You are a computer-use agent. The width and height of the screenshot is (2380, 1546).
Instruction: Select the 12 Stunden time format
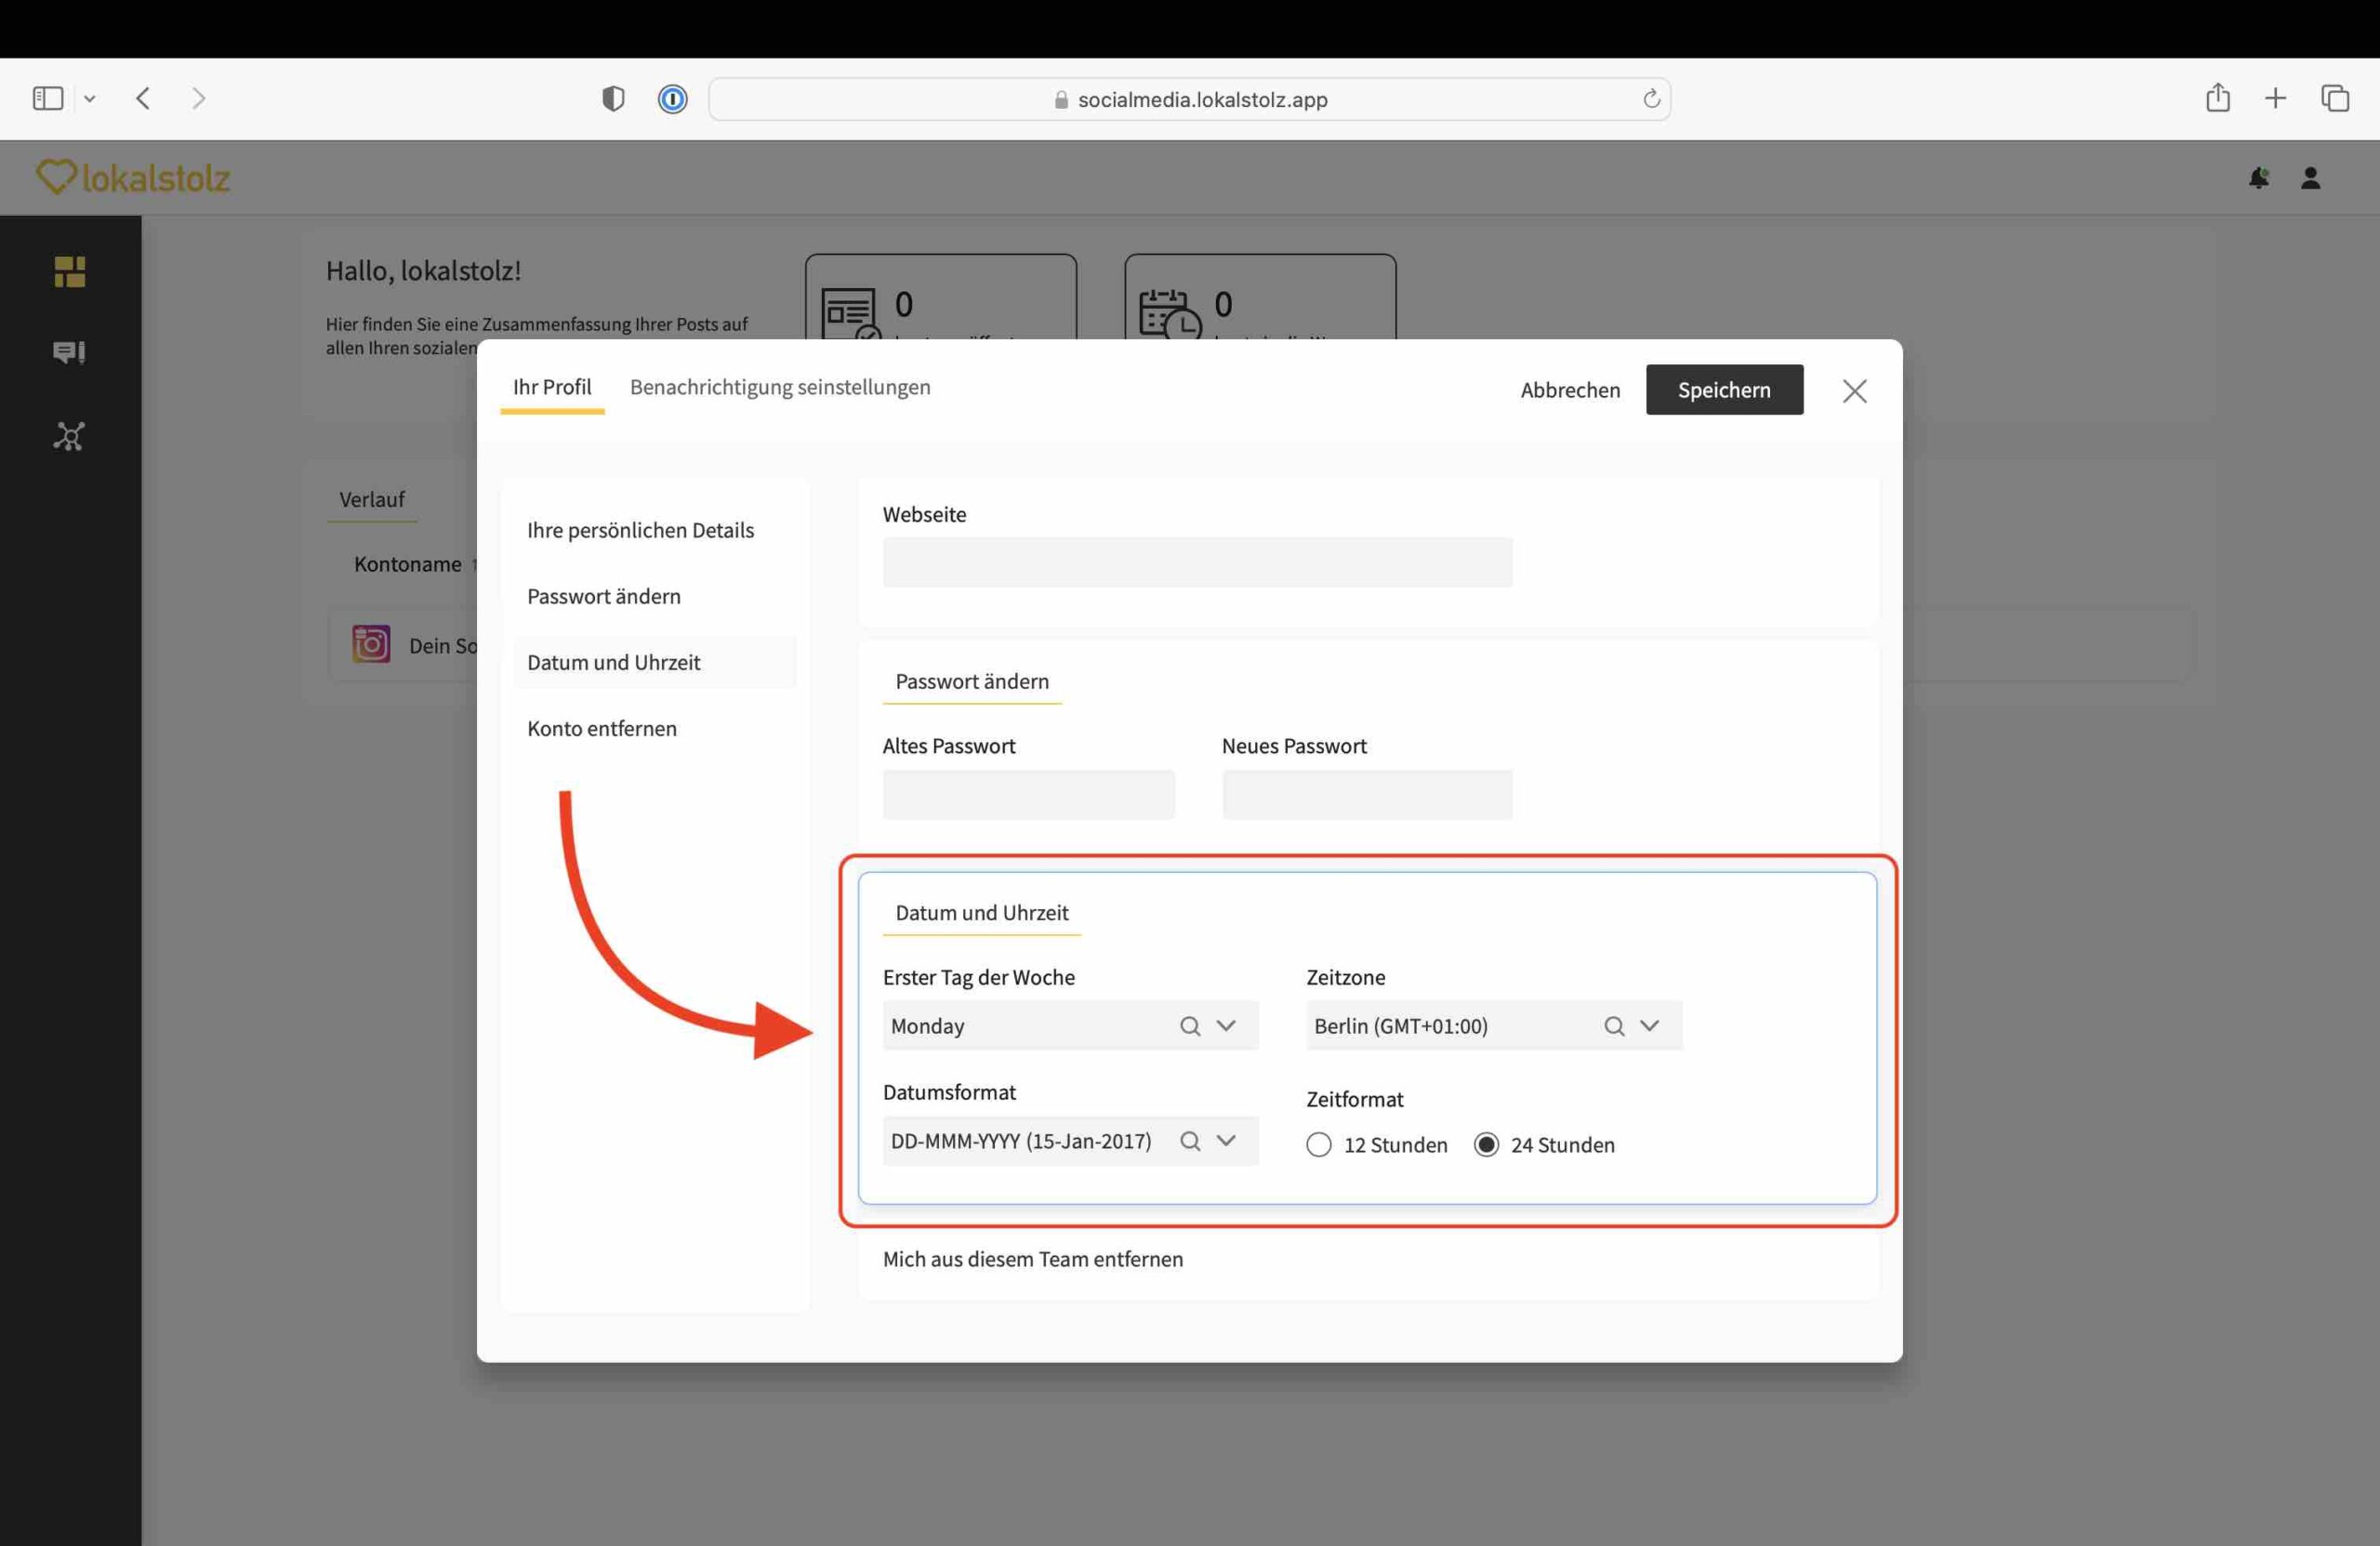1319,1145
